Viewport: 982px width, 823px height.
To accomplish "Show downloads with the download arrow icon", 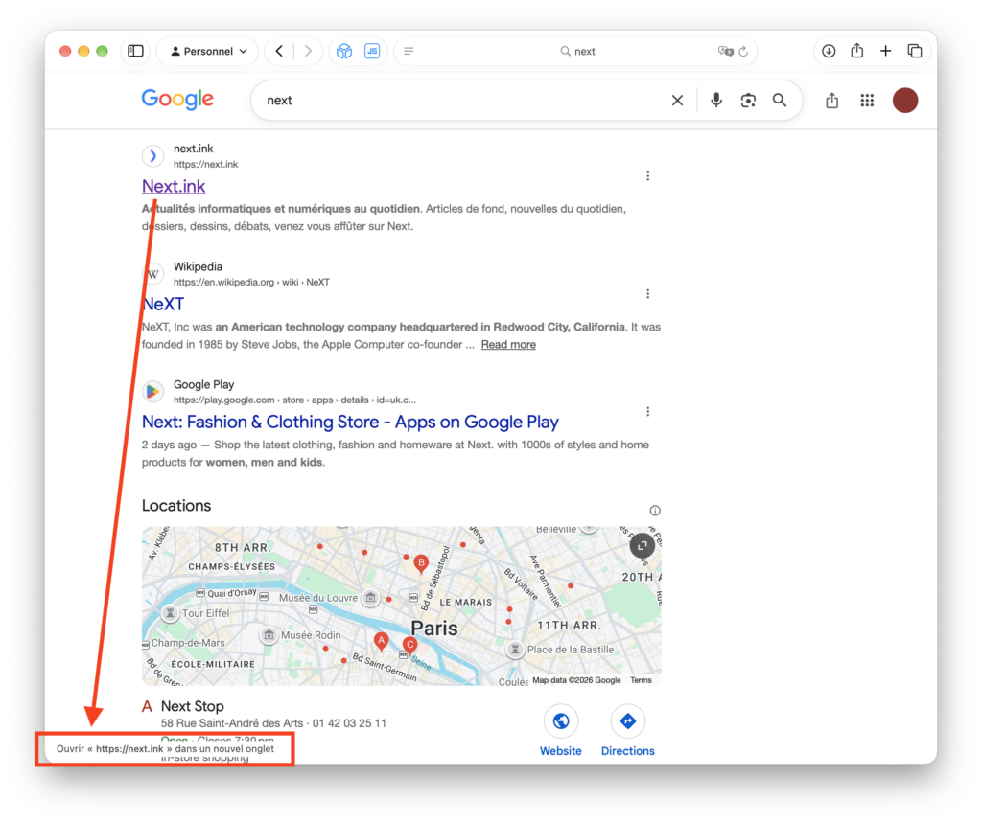I will pos(829,52).
